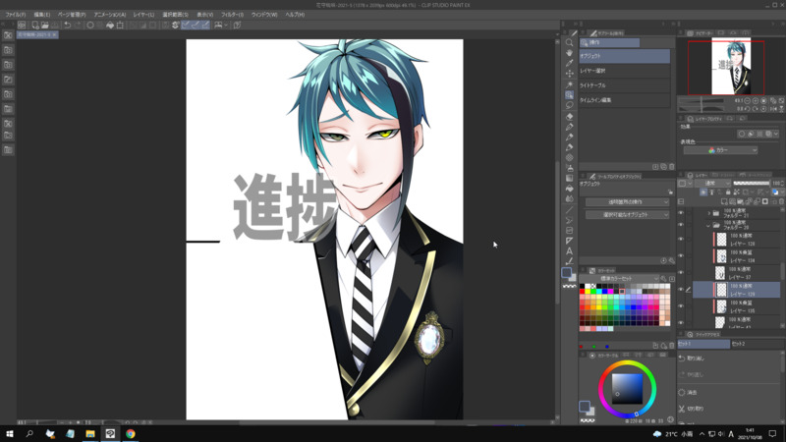This screenshot has width=786, height=442.
Task: Select the Eyedropper tool
Action: pyautogui.click(x=570, y=63)
